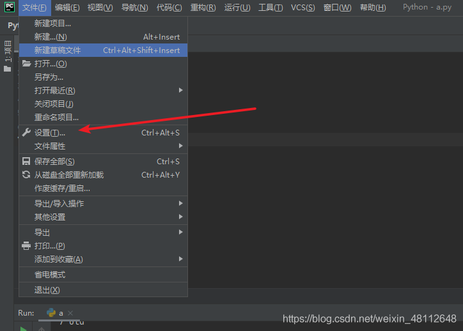Open 设置(T)... menu entry
This screenshot has width=463, height=331.
(104, 133)
